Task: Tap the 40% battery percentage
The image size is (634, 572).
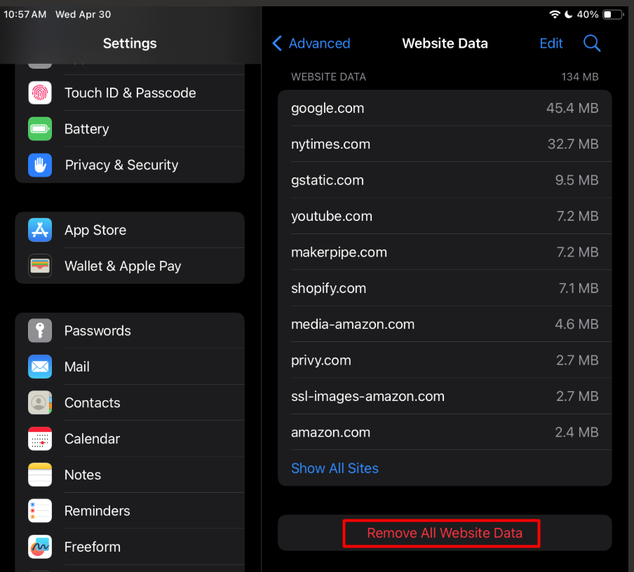Action: [x=588, y=15]
